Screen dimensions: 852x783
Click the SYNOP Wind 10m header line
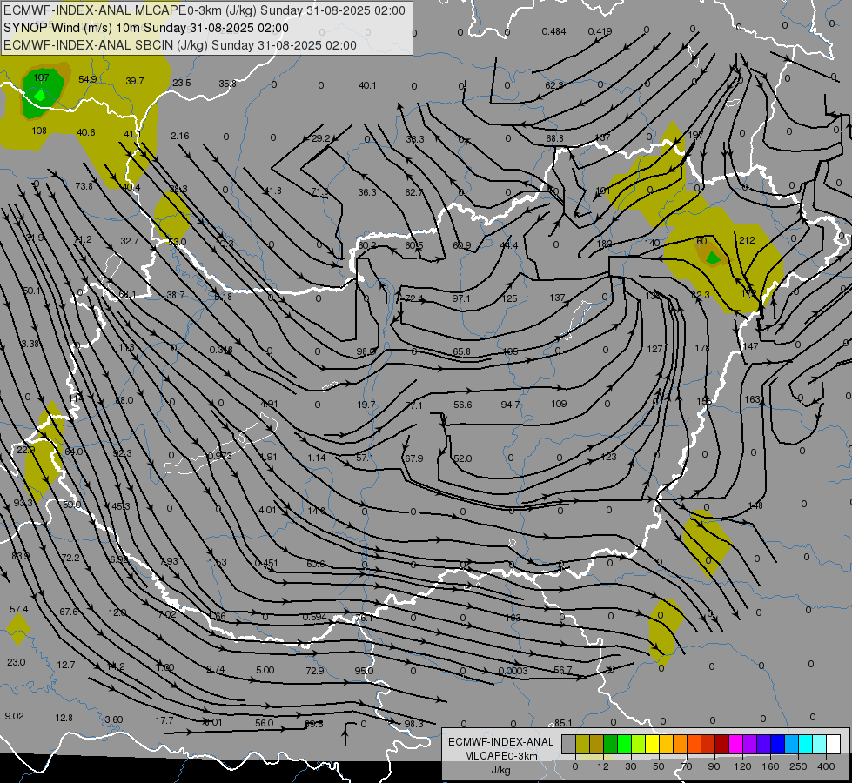(145, 28)
